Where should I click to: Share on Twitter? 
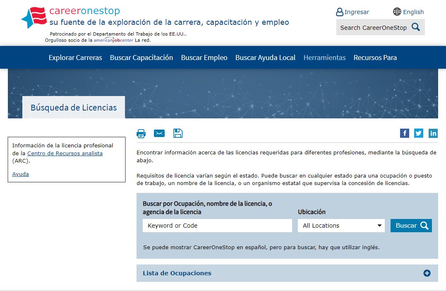coord(419,133)
